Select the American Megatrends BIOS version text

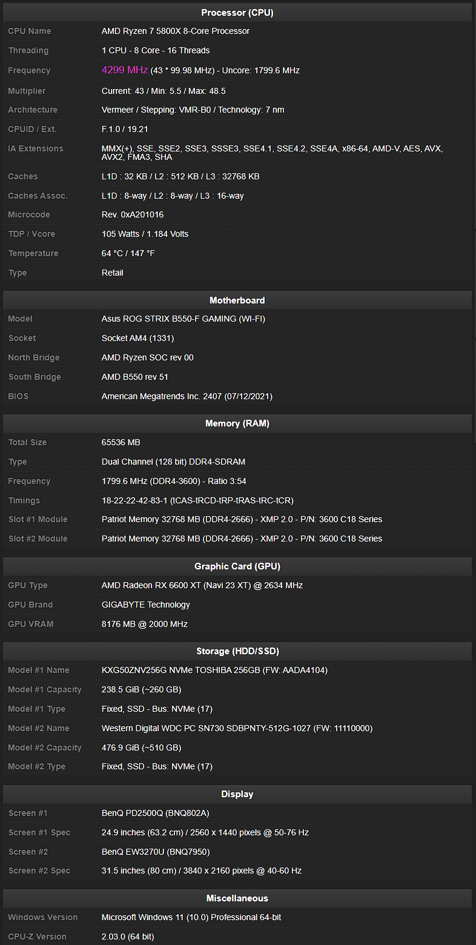coord(187,396)
